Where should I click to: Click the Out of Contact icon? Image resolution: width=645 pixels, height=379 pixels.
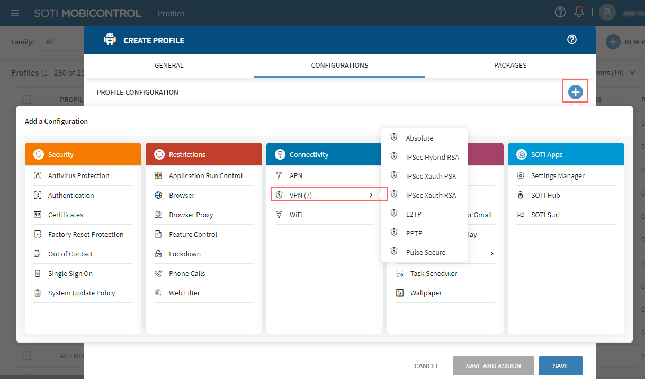pyautogui.click(x=38, y=254)
